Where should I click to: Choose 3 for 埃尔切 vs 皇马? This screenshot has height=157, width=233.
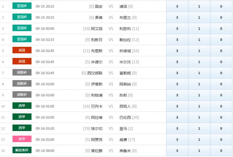pyautogui.click(x=177, y=129)
